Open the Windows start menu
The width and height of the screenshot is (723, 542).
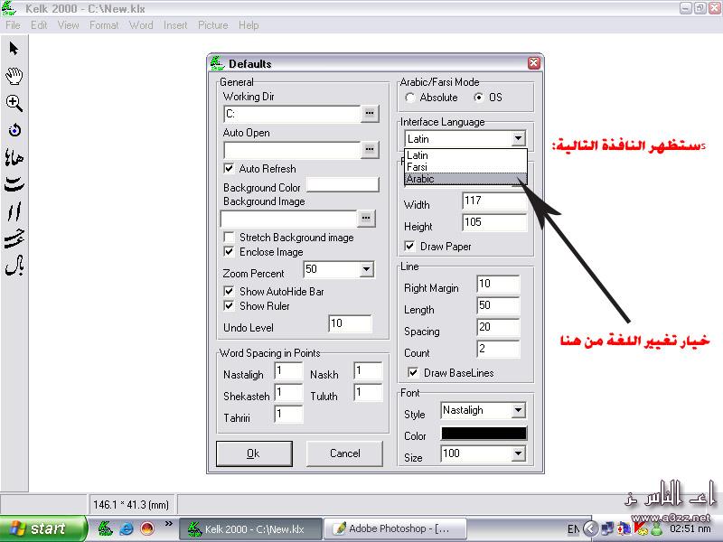pos(42,528)
